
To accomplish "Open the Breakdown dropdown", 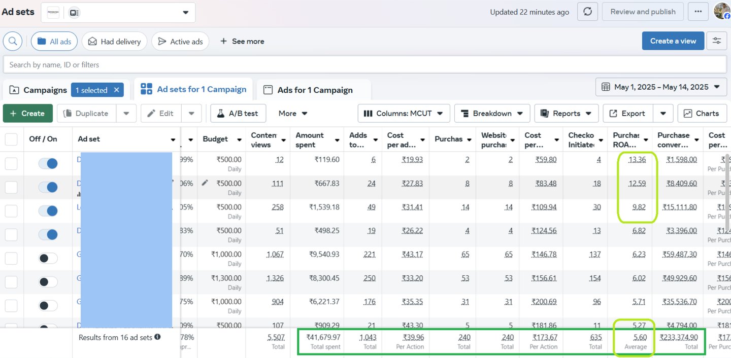I will point(492,114).
